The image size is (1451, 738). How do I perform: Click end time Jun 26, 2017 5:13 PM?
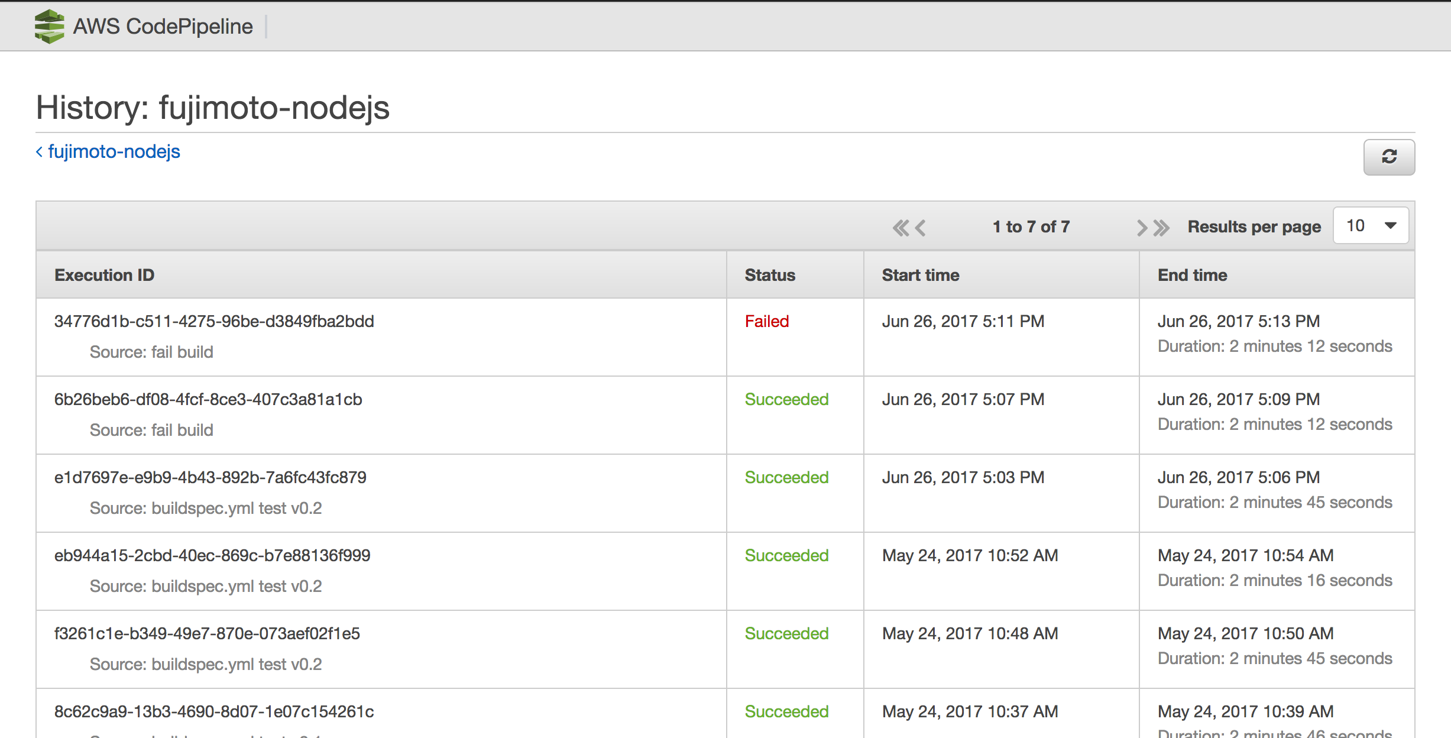point(1239,321)
